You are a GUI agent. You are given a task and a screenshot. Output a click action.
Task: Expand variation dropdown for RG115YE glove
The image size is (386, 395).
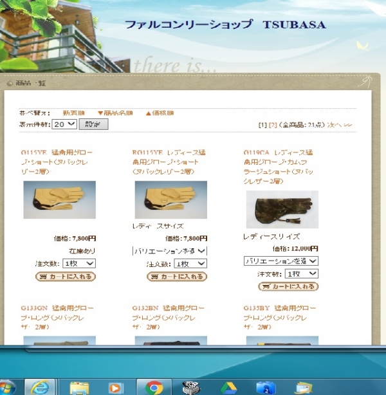tap(170, 251)
